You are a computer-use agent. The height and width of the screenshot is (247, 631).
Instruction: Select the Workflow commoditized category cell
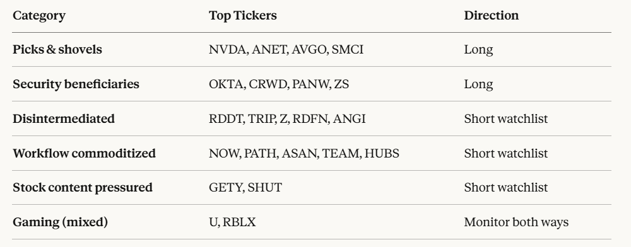click(84, 153)
